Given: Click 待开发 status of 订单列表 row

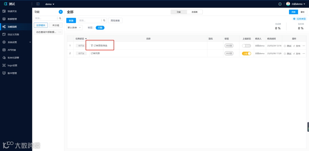Looking at the screenshot, I should [81, 53].
